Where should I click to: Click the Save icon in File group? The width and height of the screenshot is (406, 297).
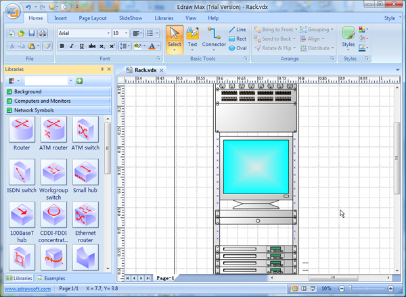32,33
